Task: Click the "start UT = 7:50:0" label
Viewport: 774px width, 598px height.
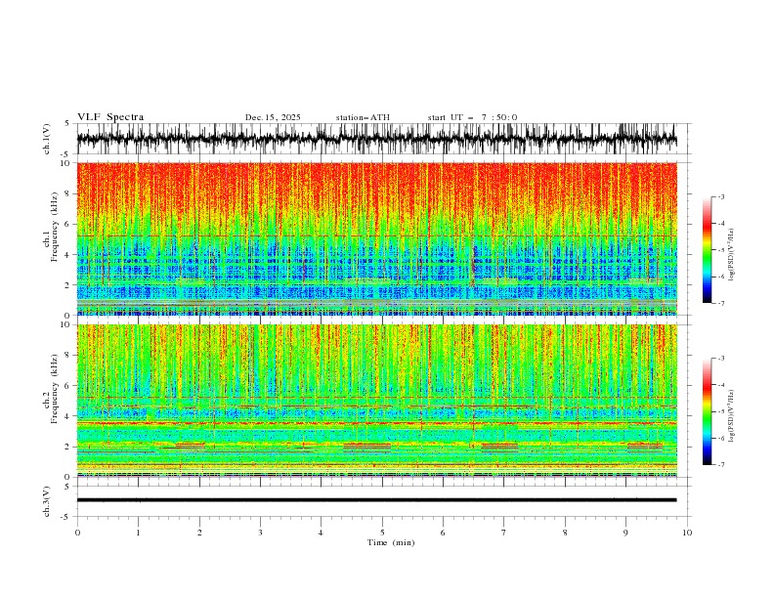Action: tap(472, 117)
